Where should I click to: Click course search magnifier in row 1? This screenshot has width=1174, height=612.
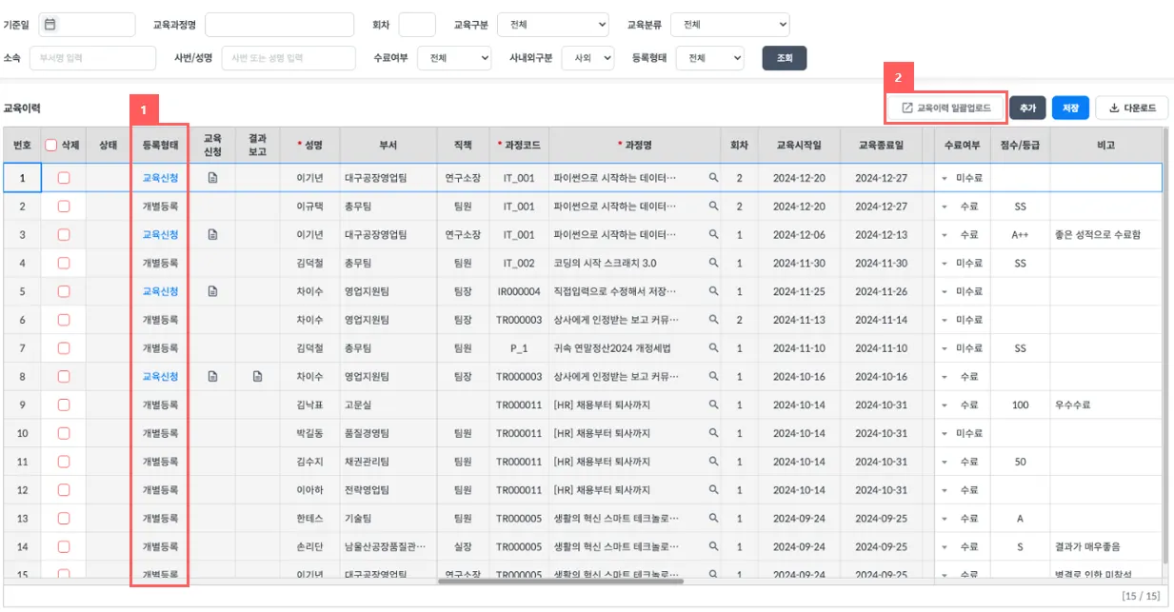coord(713,177)
